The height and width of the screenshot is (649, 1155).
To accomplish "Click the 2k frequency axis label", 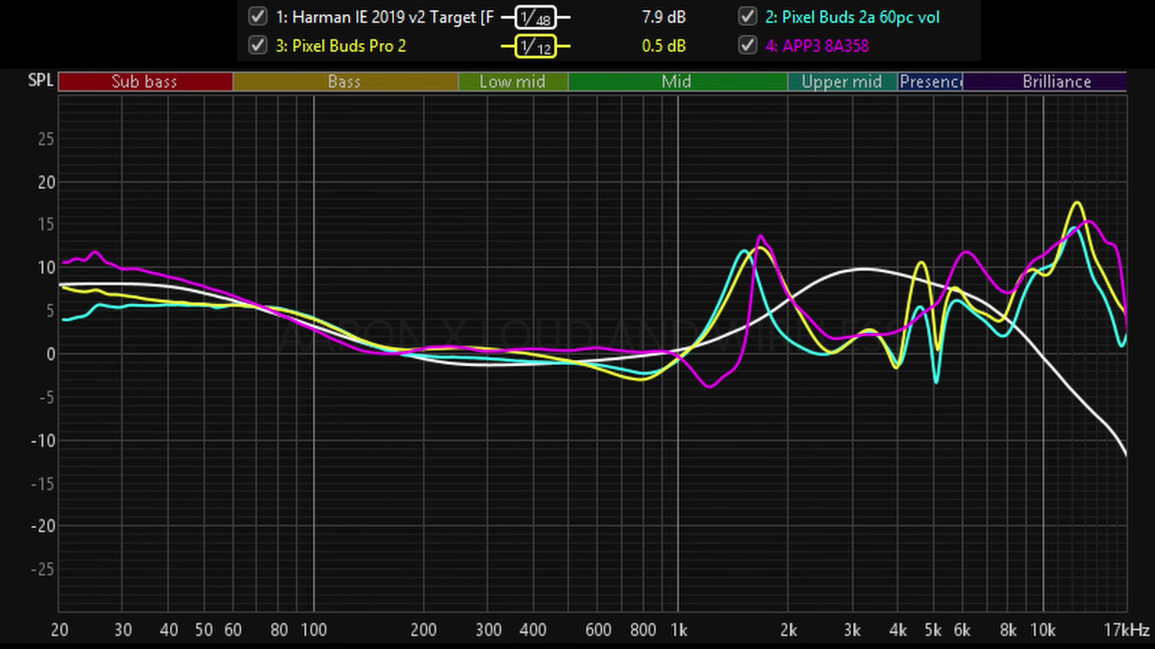I will [x=788, y=630].
